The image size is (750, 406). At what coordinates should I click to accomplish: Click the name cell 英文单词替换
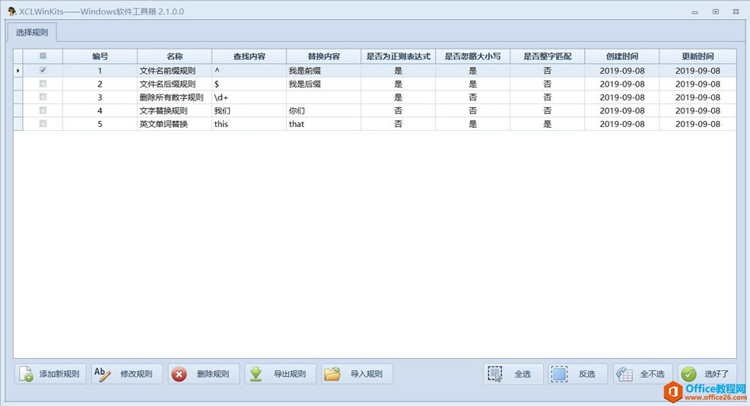pyautogui.click(x=175, y=124)
